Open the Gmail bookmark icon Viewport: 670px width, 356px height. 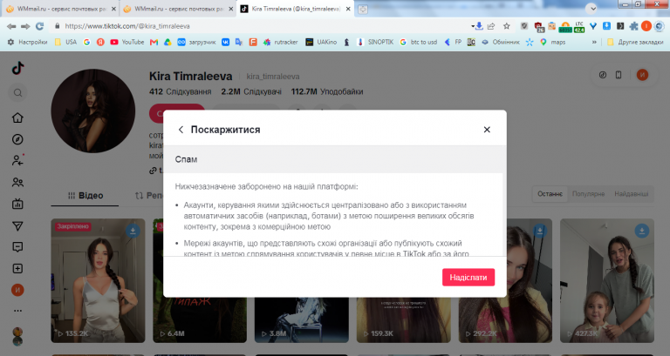click(x=154, y=42)
